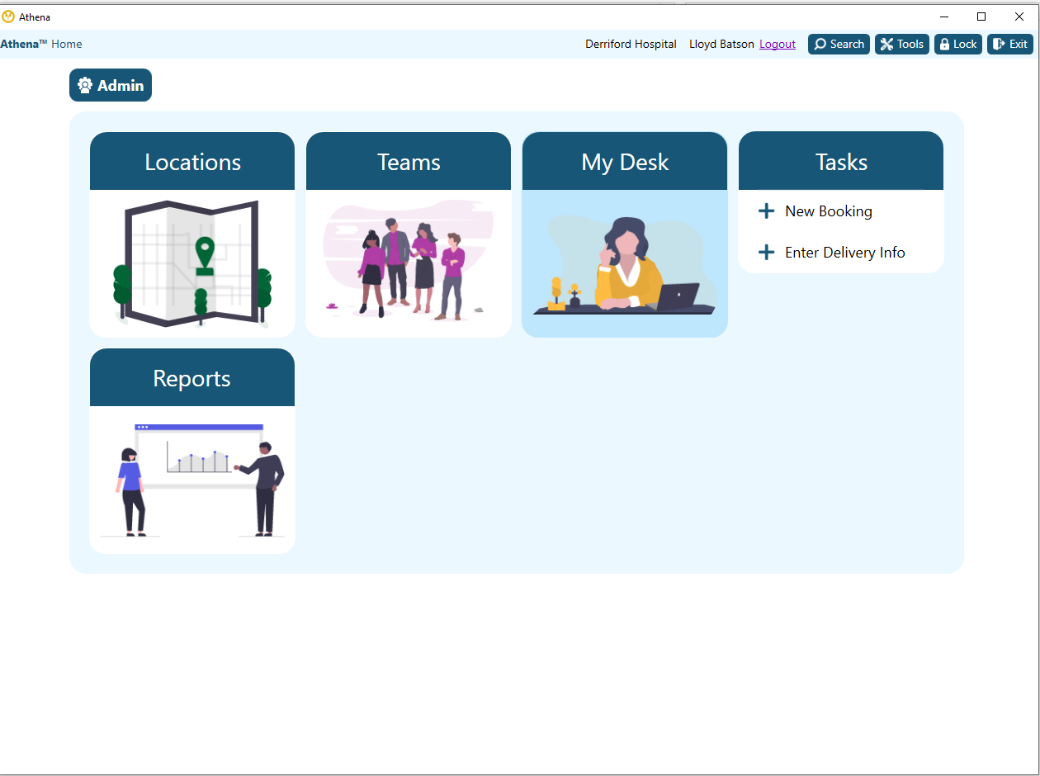Lock the session with Lock label
Viewport: 1040px width, 776px height.
coord(965,45)
